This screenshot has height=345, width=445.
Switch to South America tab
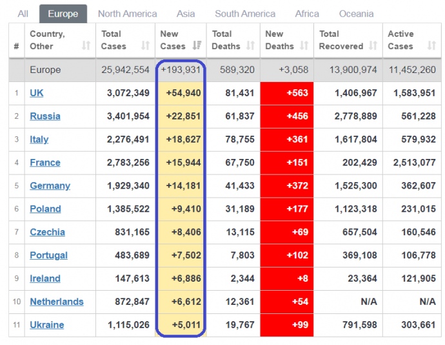pos(245,14)
